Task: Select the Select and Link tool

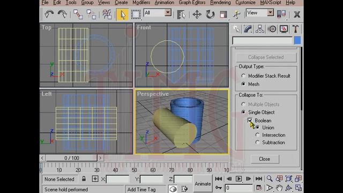Action: tap(78, 14)
